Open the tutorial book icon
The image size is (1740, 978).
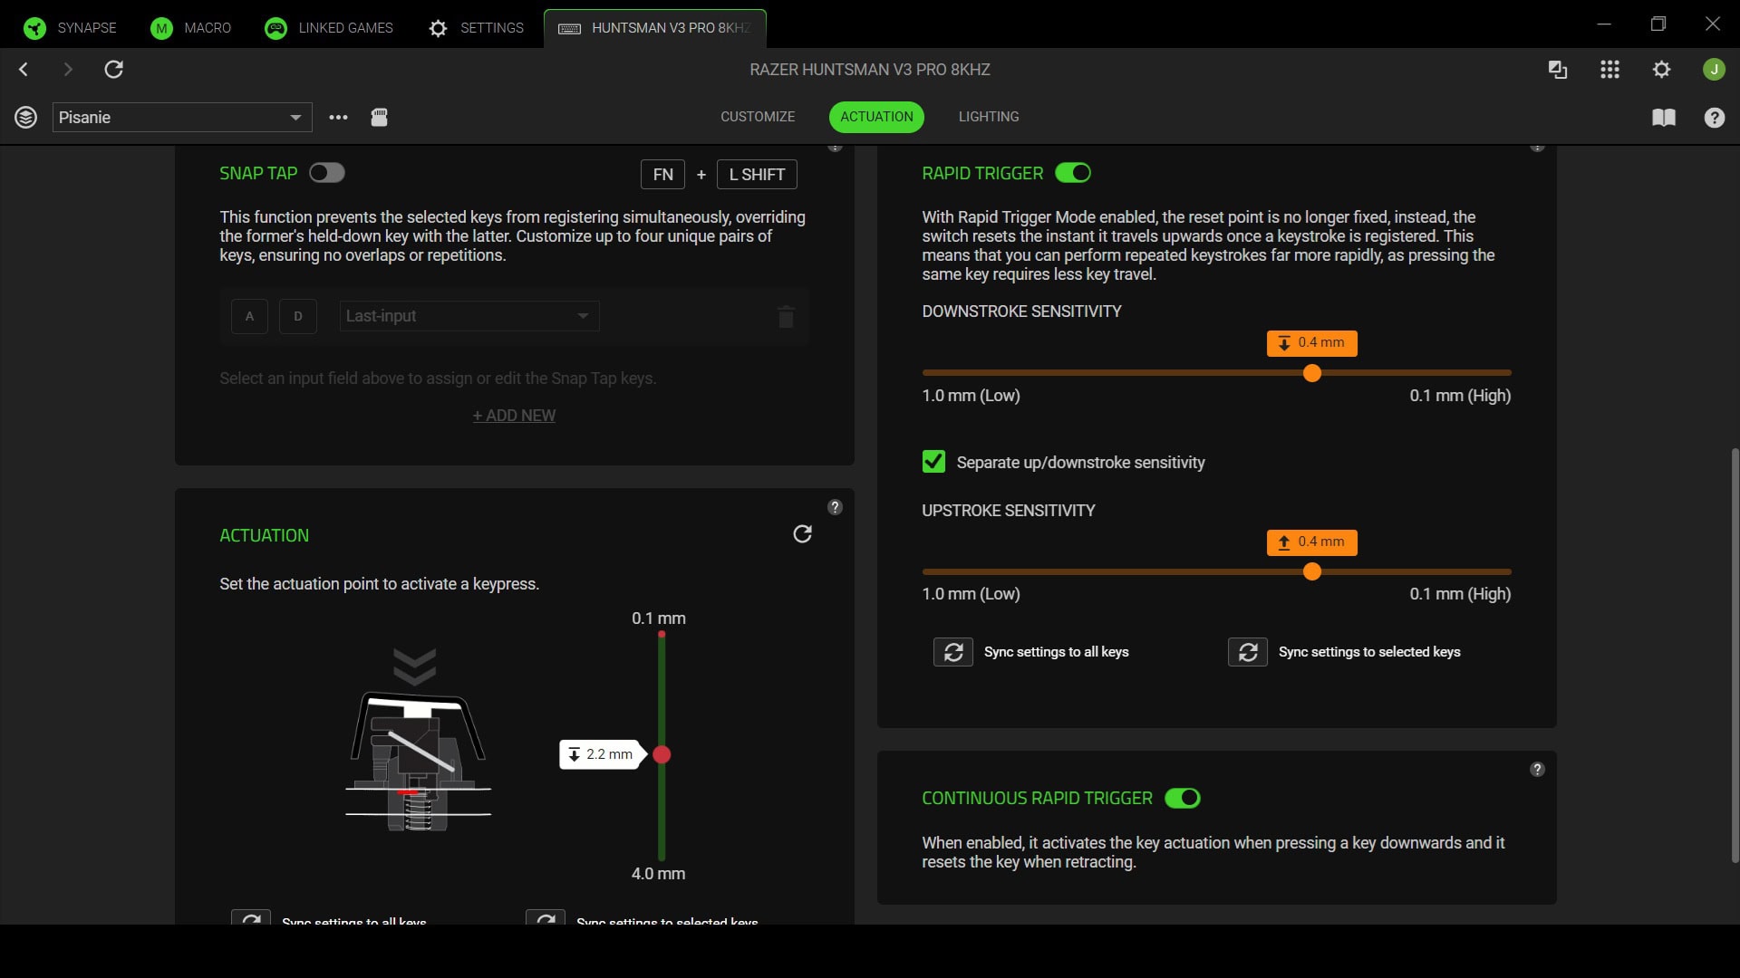1665,118
